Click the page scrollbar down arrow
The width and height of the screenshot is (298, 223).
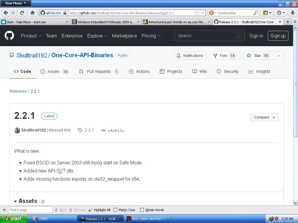tap(295, 203)
